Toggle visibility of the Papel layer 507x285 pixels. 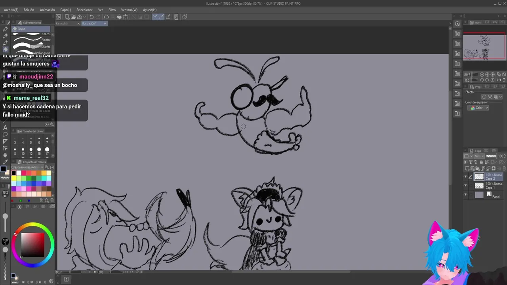[x=466, y=195]
